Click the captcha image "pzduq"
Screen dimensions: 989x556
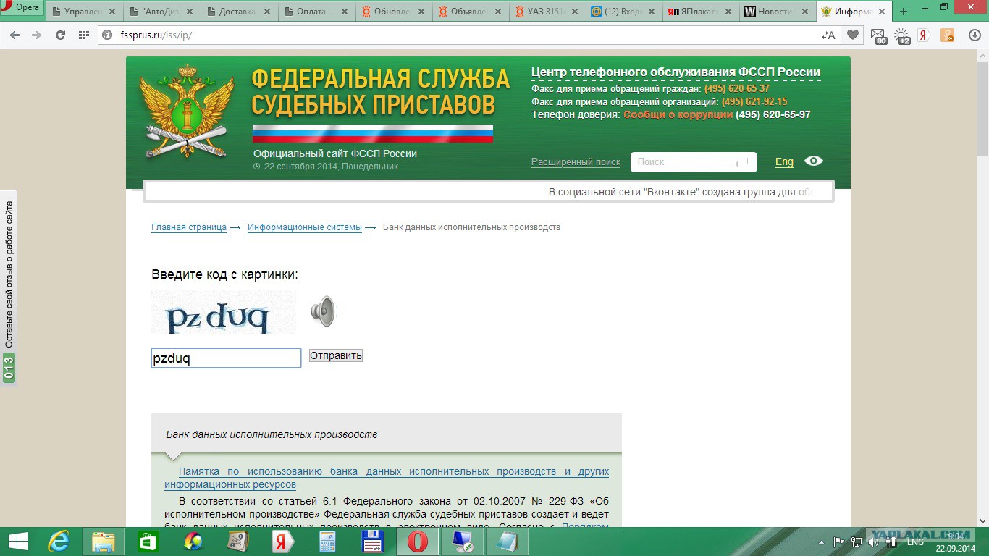point(224,313)
